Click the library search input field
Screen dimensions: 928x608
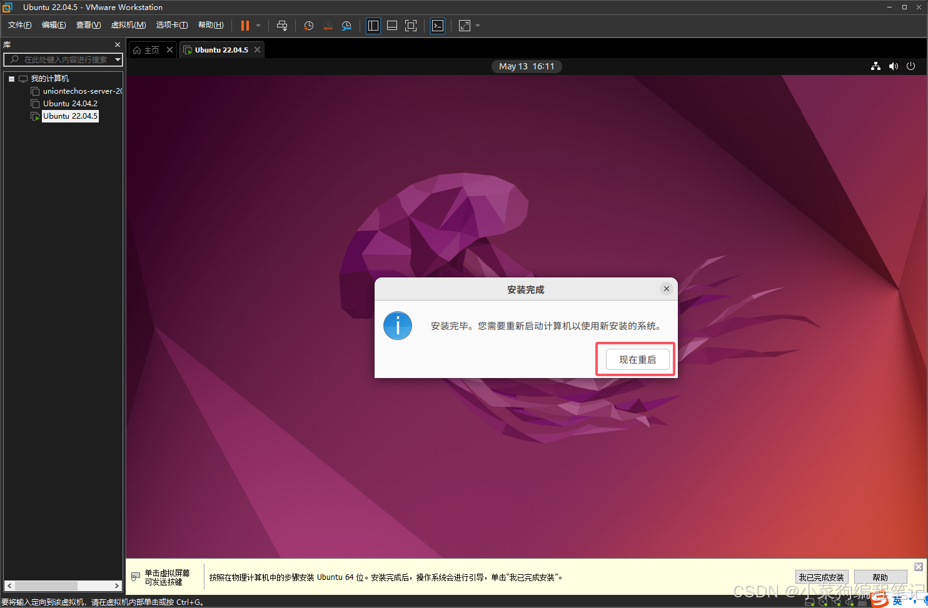coord(63,60)
